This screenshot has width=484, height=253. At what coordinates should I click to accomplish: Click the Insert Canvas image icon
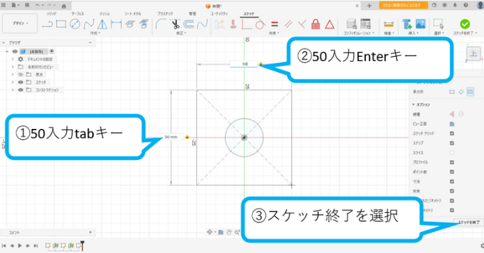click(x=420, y=24)
